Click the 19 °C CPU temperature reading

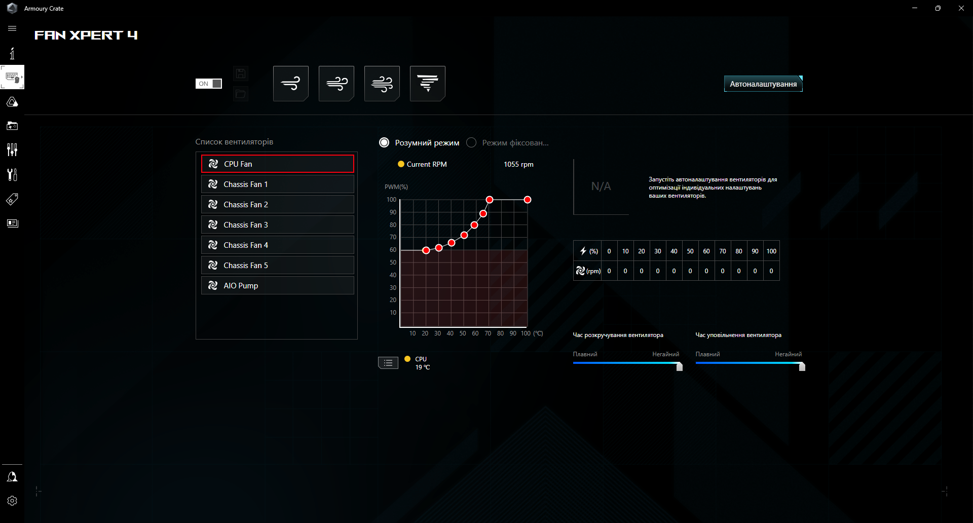(x=423, y=367)
